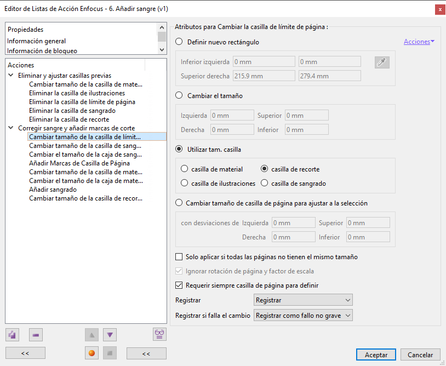The image size is (446, 366).
Task: Select Añadir Marcas de Casilla de Página
Action: click(x=79, y=163)
